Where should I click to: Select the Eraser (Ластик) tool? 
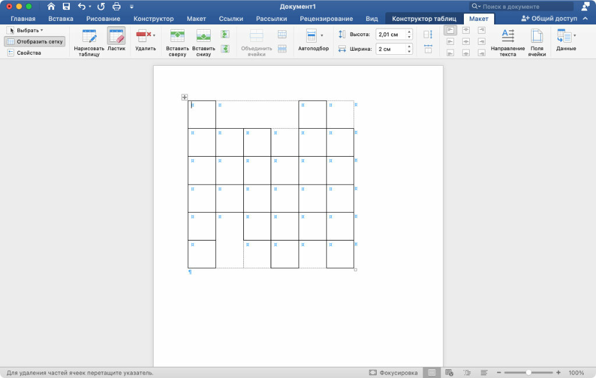click(x=116, y=41)
